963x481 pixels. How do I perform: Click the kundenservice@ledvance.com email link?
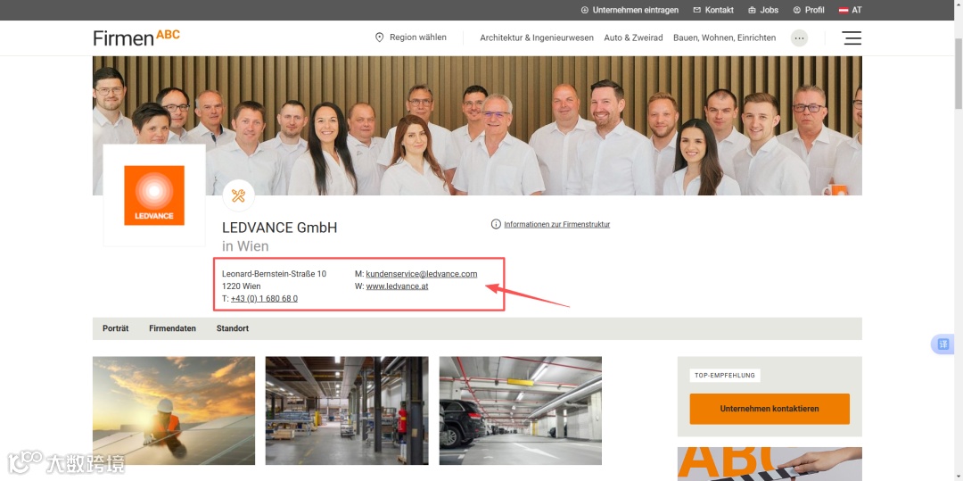[x=421, y=274]
